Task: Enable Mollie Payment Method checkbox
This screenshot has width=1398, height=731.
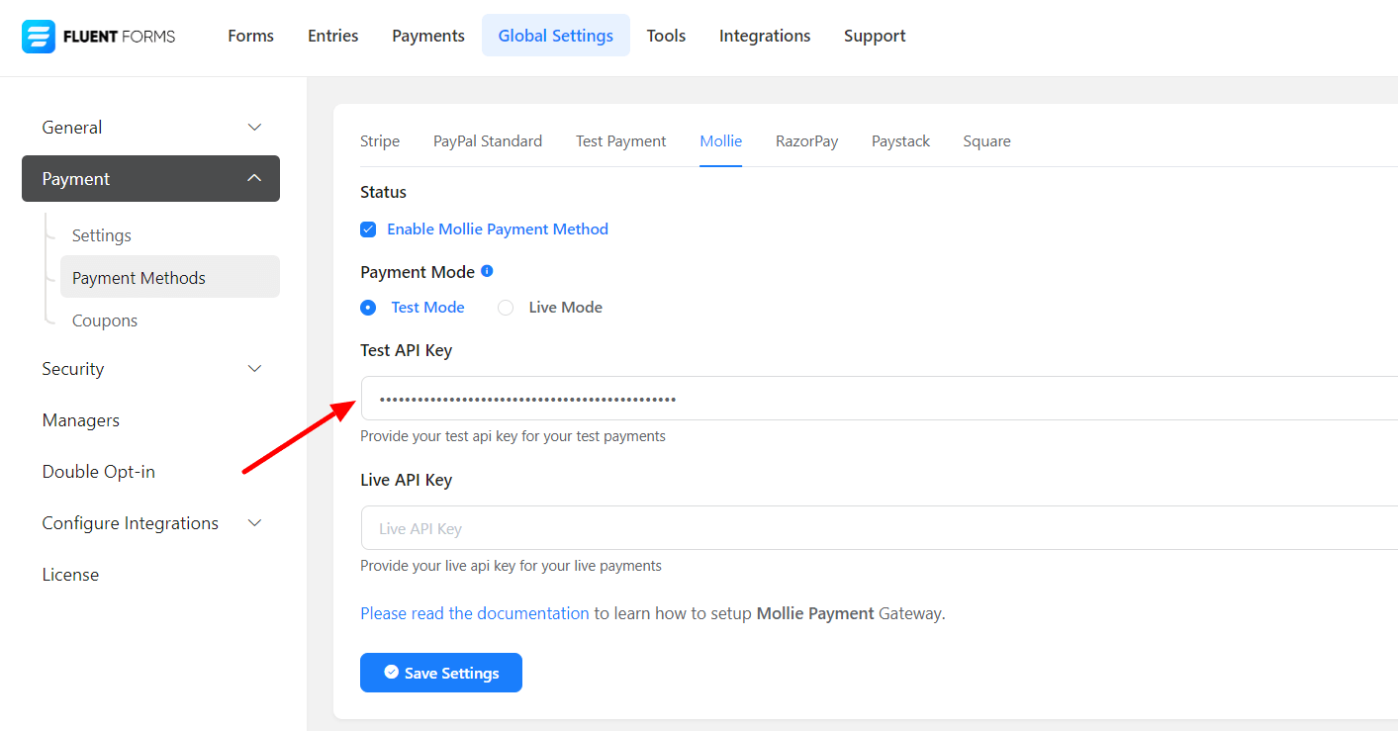Action: [x=368, y=229]
